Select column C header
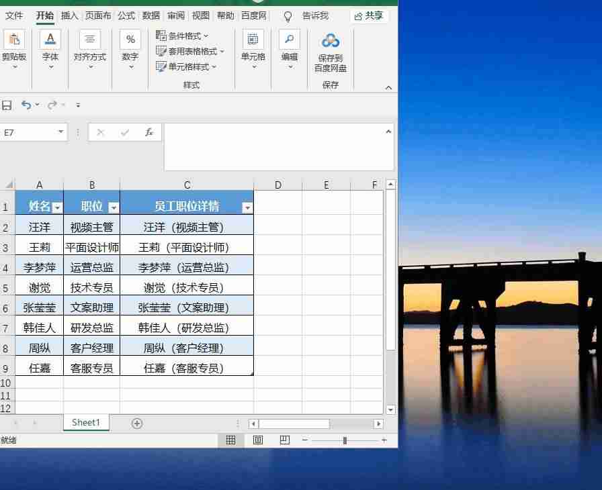 click(187, 185)
